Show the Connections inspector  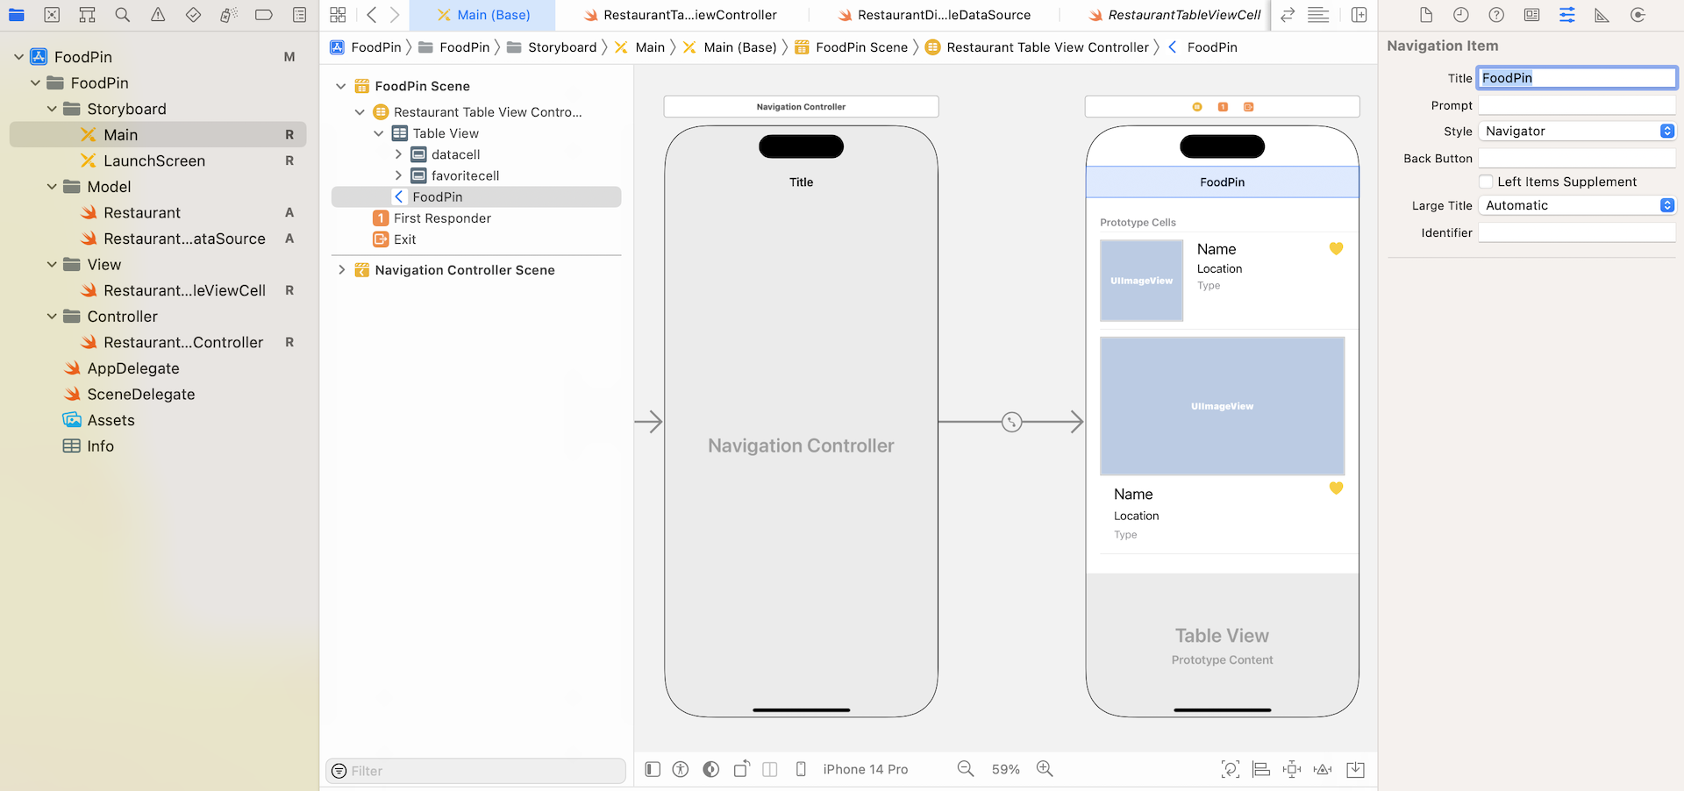(1637, 15)
